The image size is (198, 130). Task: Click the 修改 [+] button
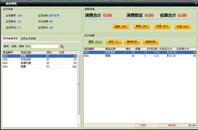(x=114, y=42)
